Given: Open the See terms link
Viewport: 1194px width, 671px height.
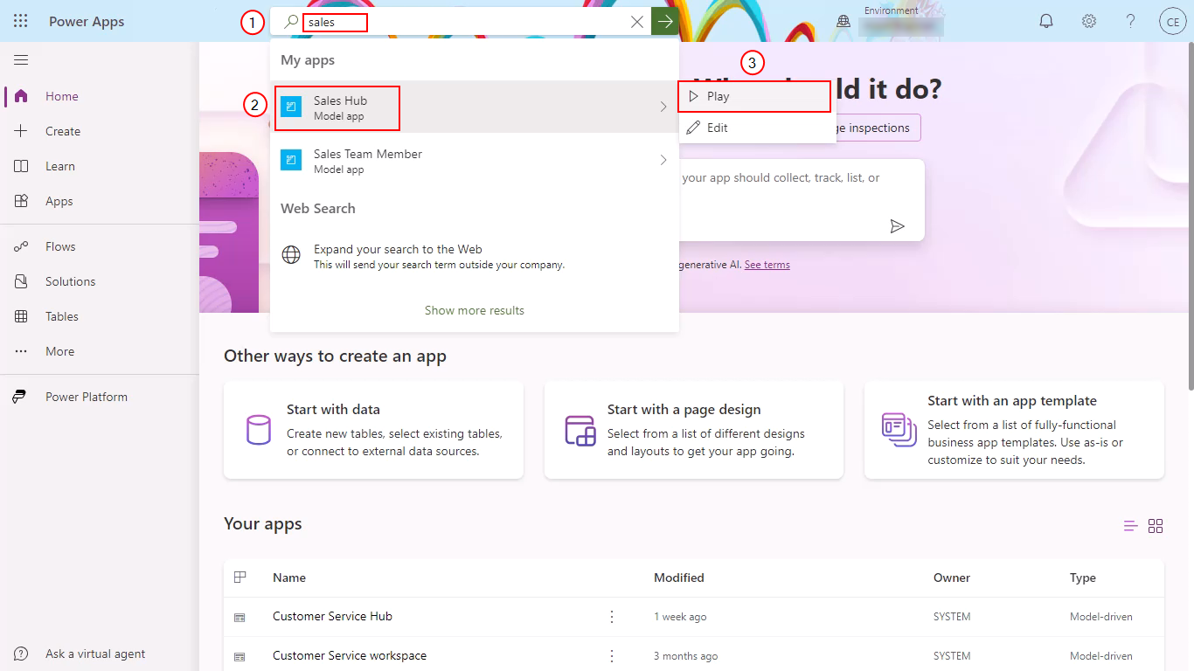Looking at the screenshot, I should click(767, 265).
